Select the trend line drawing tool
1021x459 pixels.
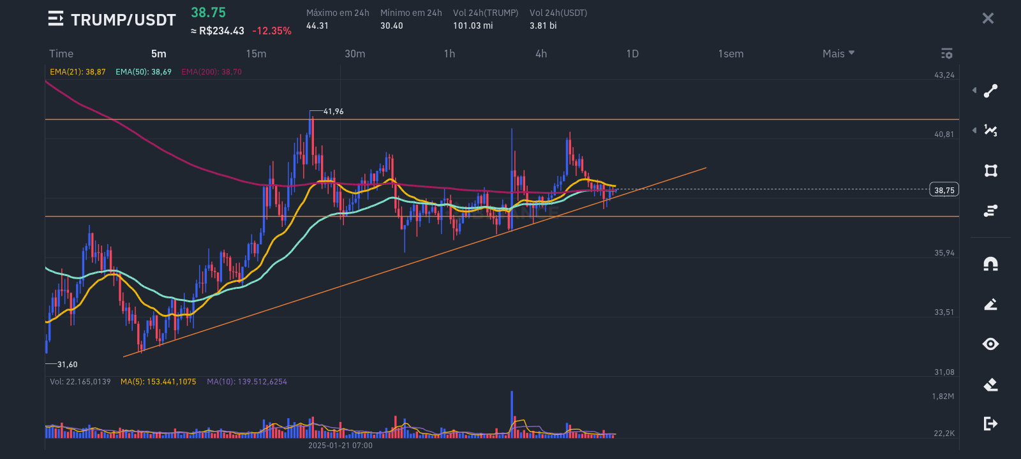pyautogui.click(x=990, y=91)
